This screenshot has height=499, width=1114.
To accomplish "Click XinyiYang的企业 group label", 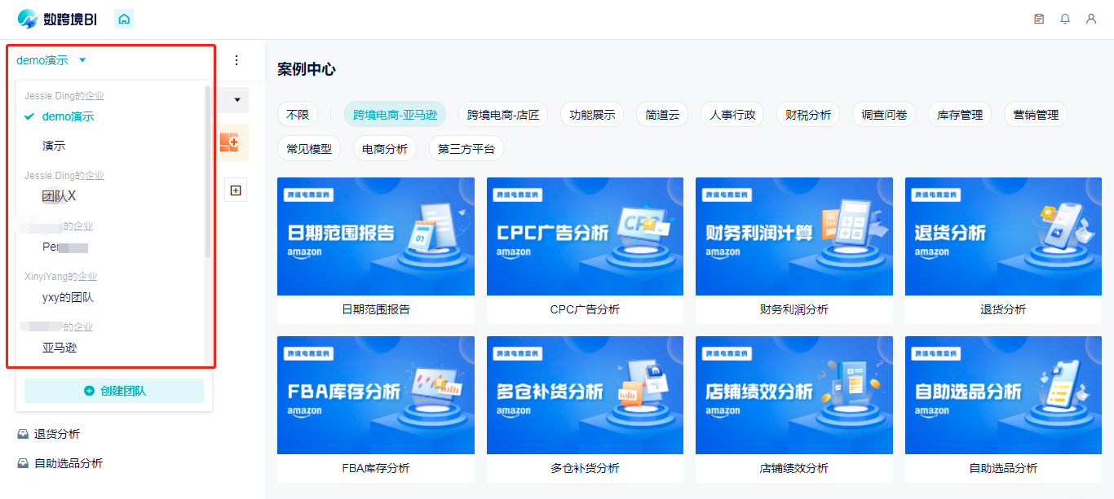I will click(60, 277).
